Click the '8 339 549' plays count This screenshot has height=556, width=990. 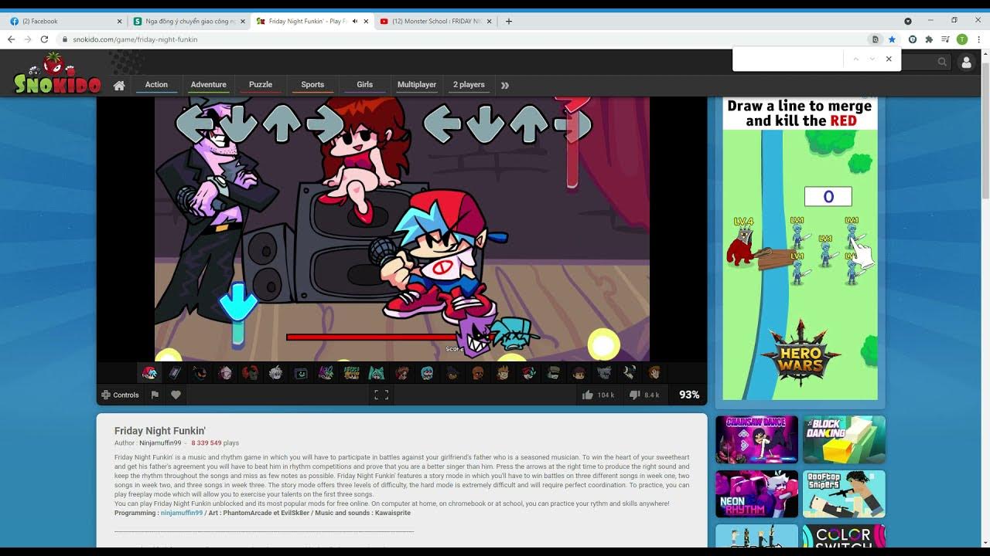[207, 443]
